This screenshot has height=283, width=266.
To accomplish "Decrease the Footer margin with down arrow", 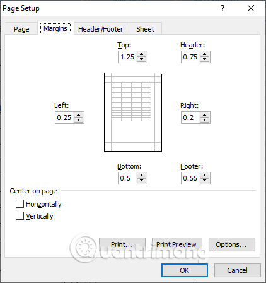I will point(204,181).
